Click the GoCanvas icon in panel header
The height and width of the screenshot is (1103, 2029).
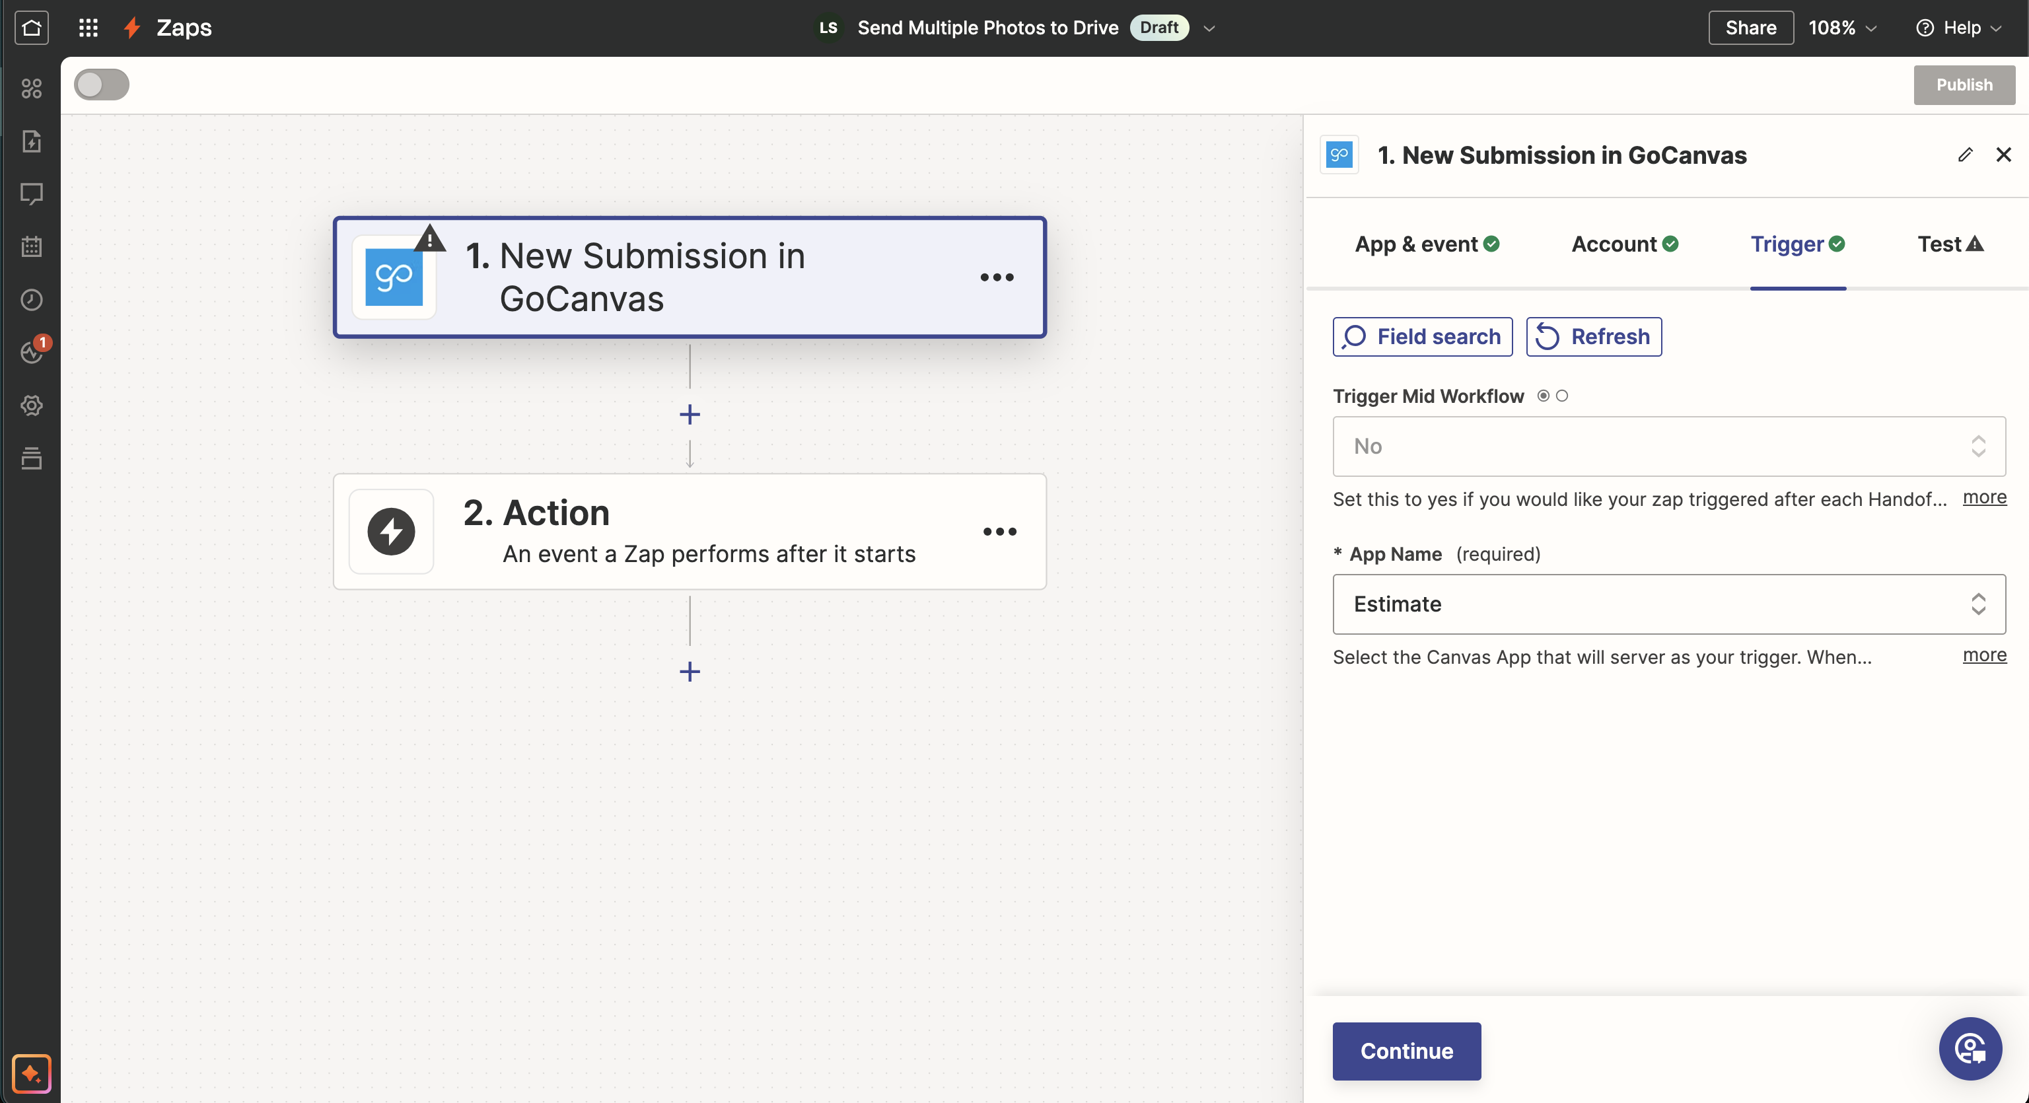[1339, 155]
